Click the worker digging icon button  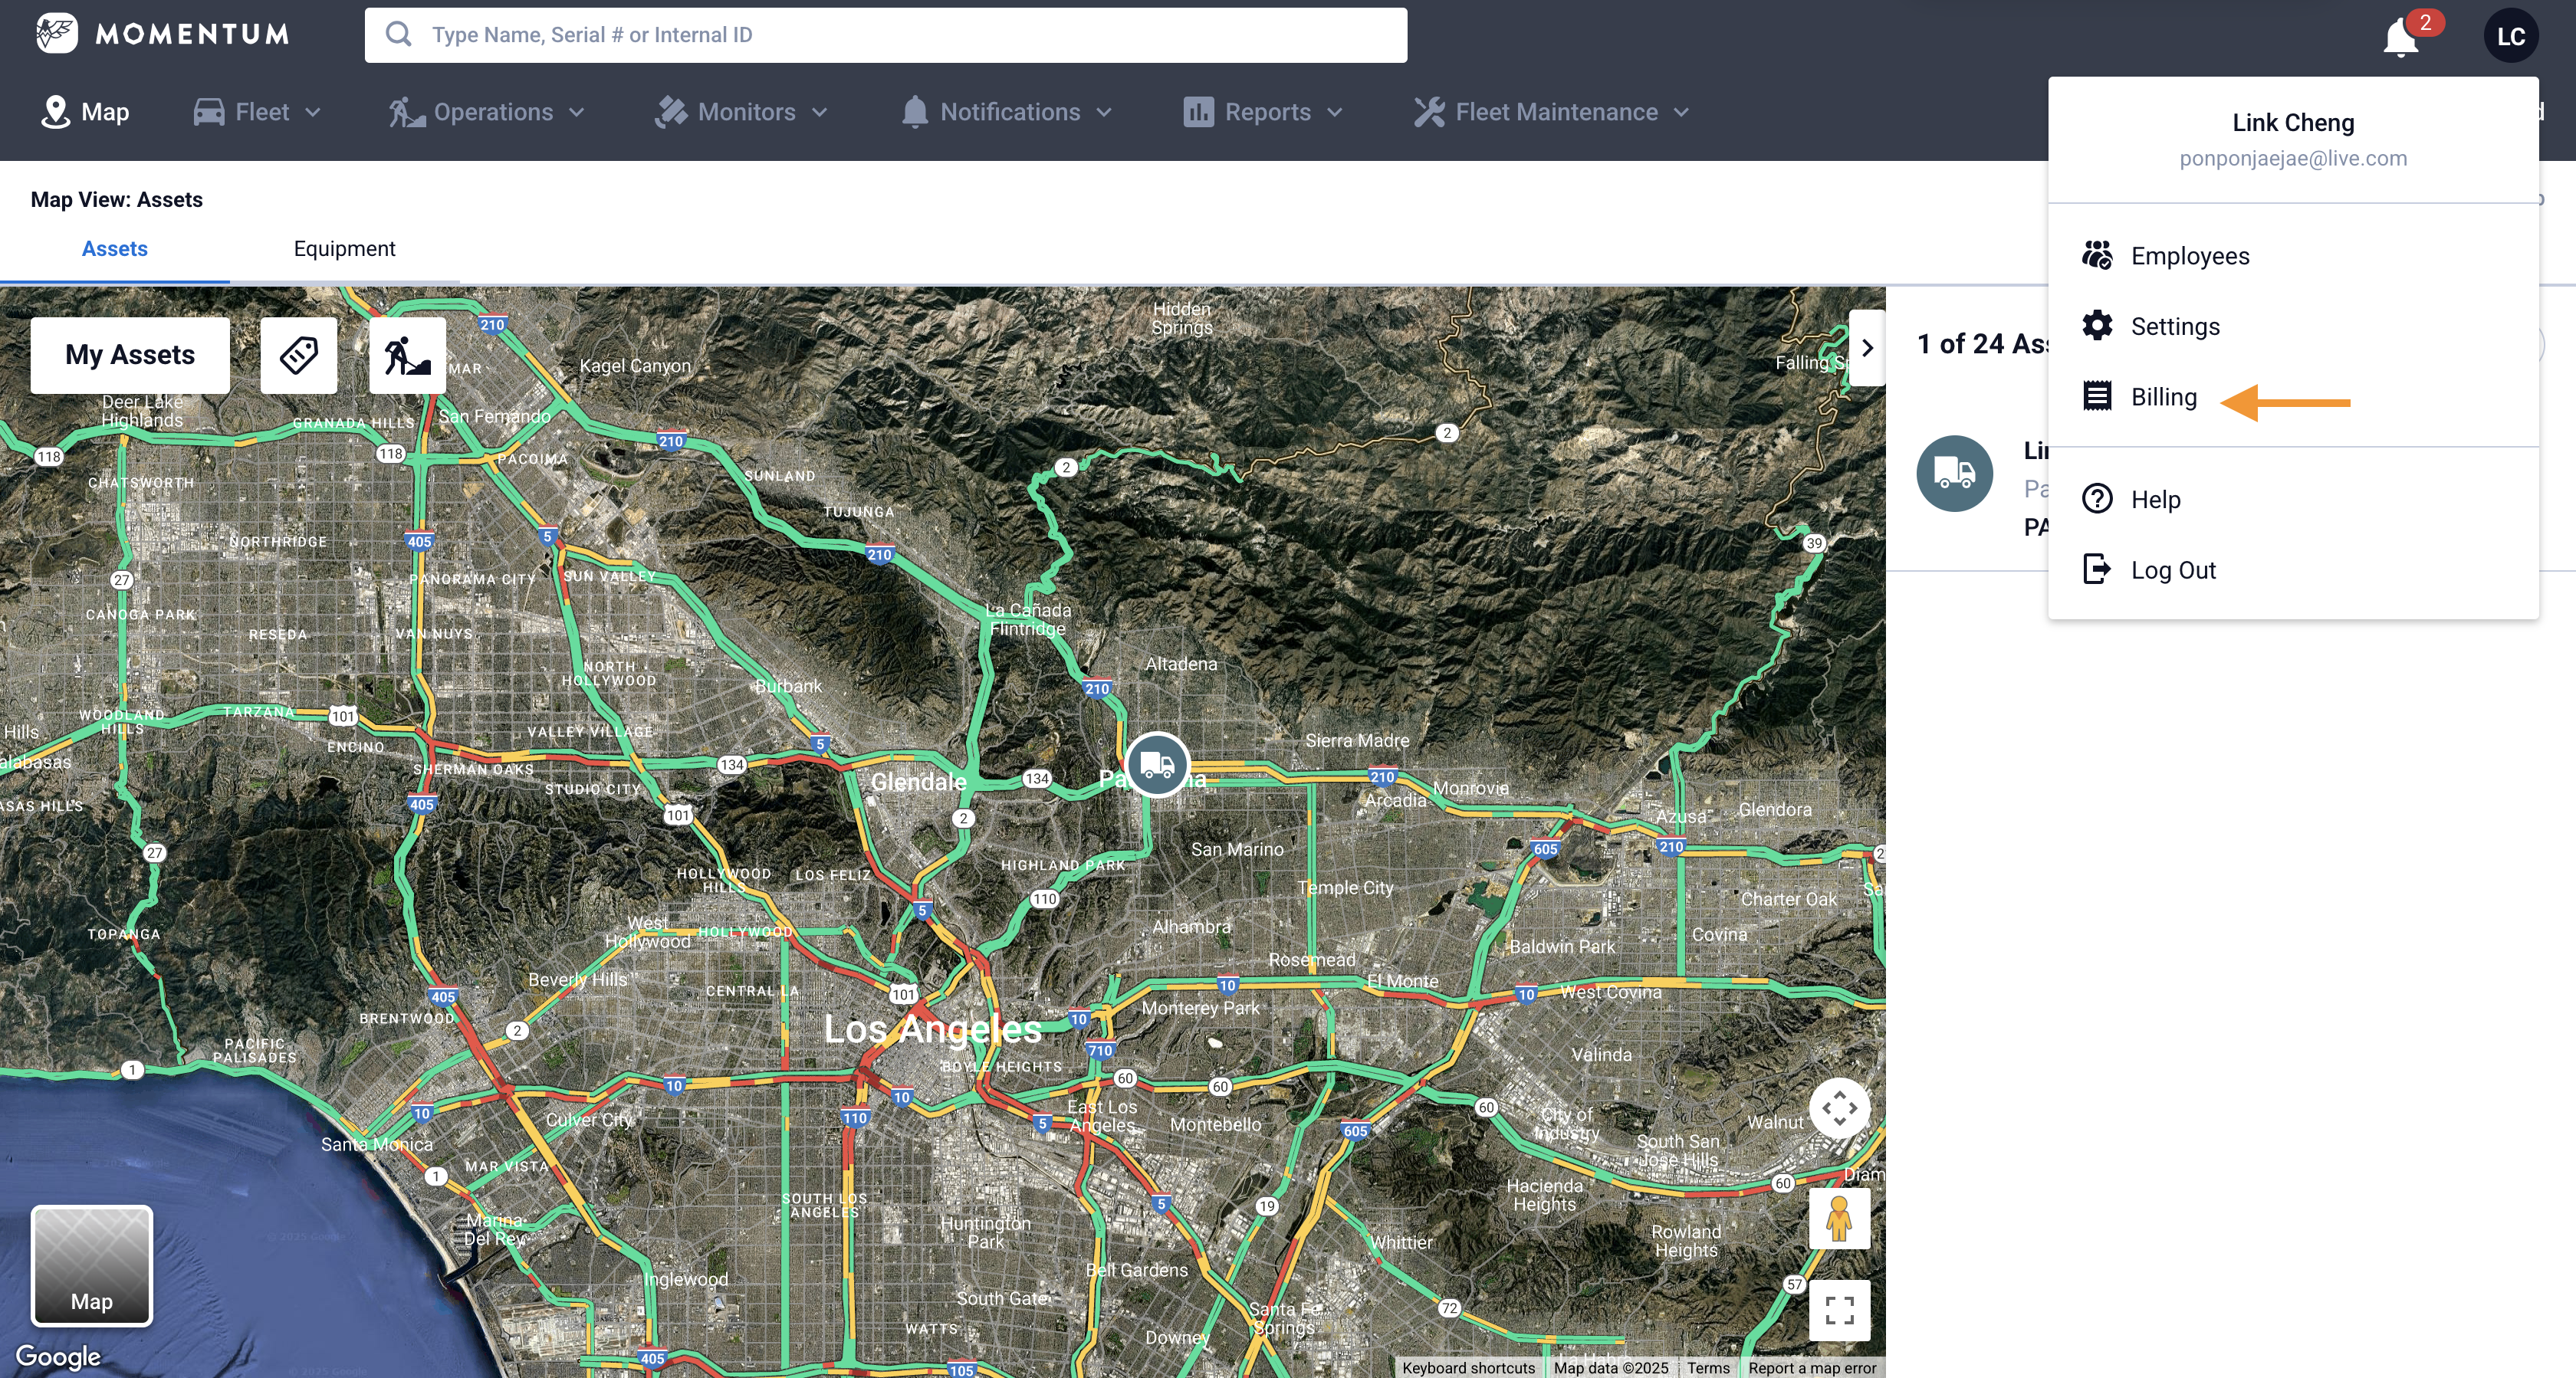tap(407, 355)
